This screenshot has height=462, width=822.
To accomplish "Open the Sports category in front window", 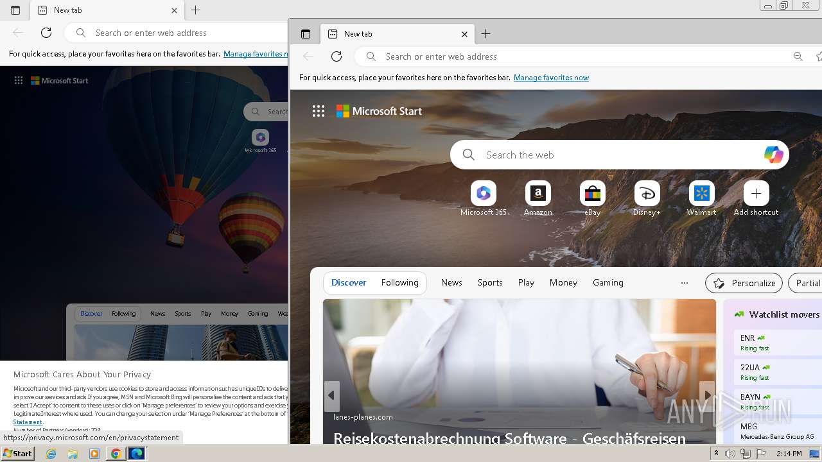I will (x=490, y=282).
